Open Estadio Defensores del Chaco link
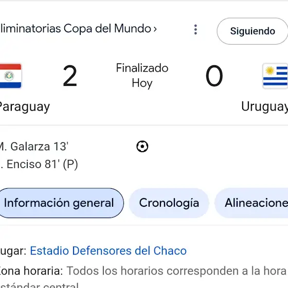The width and height of the screenshot is (288, 288). point(108,251)
